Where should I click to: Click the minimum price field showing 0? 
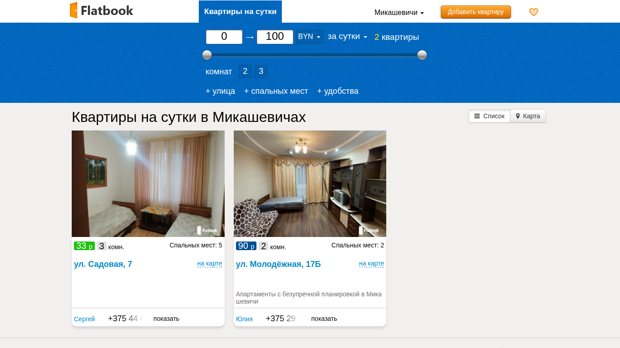[x=224, y=37]
